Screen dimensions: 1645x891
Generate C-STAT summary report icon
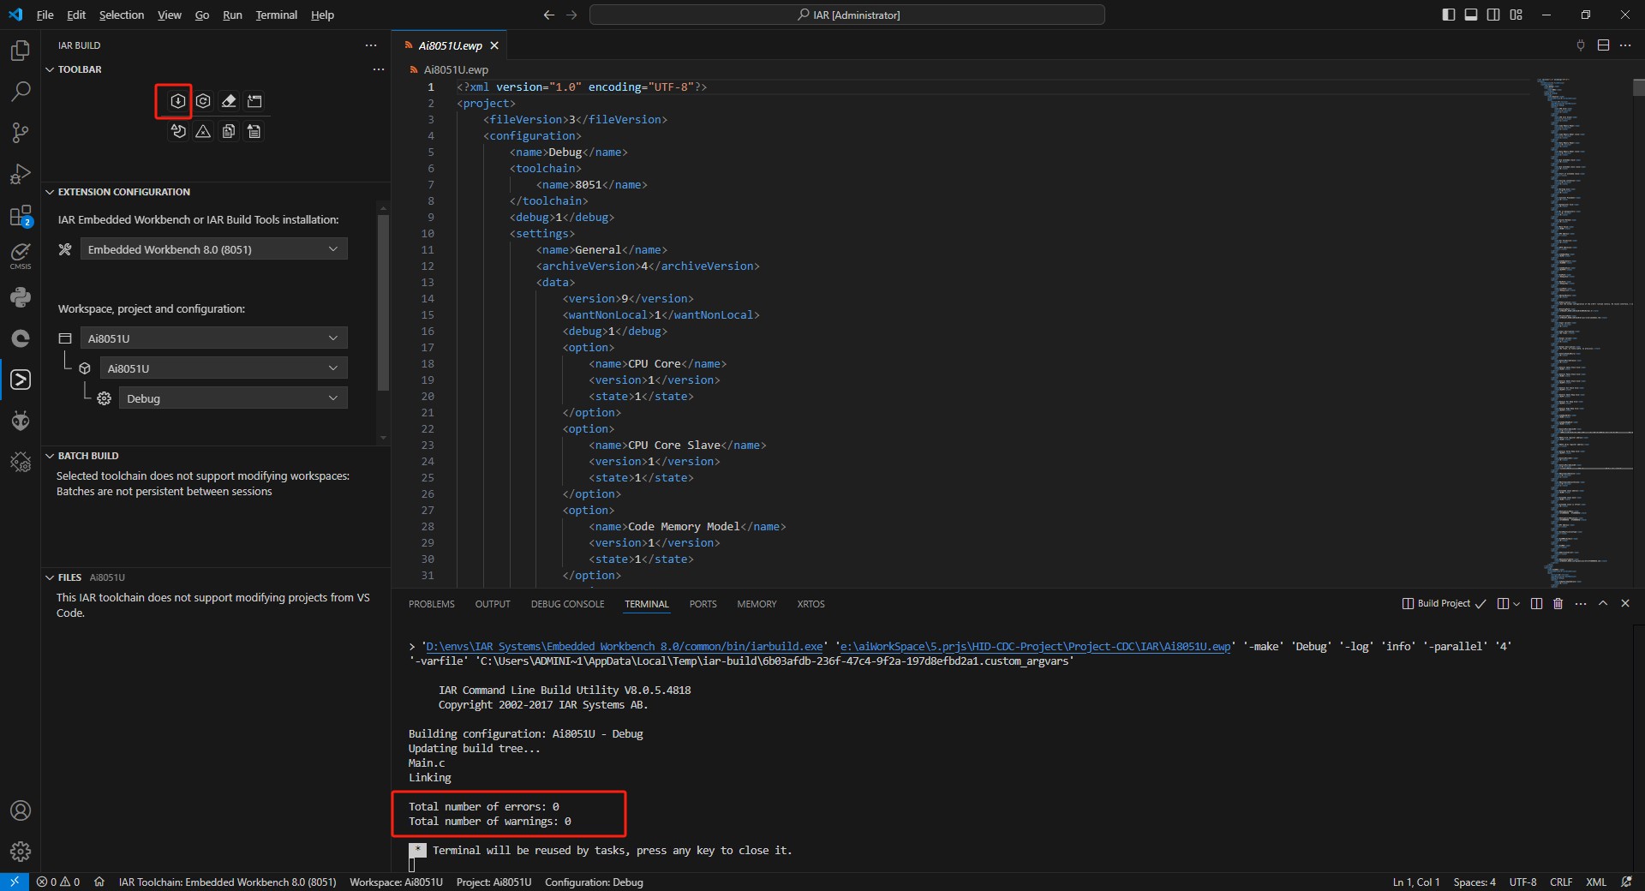(x=229, y=131)
